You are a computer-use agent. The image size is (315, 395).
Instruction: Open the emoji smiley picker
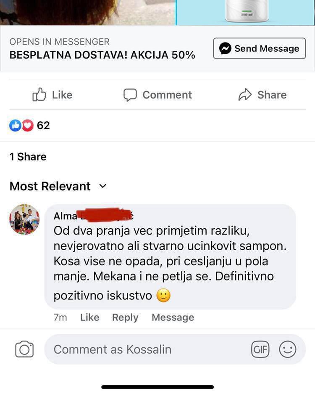[288, 349]
